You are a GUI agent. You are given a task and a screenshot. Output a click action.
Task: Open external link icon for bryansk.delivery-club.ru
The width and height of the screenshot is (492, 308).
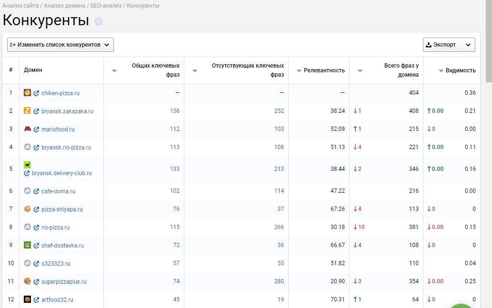(x=27, y=173)
